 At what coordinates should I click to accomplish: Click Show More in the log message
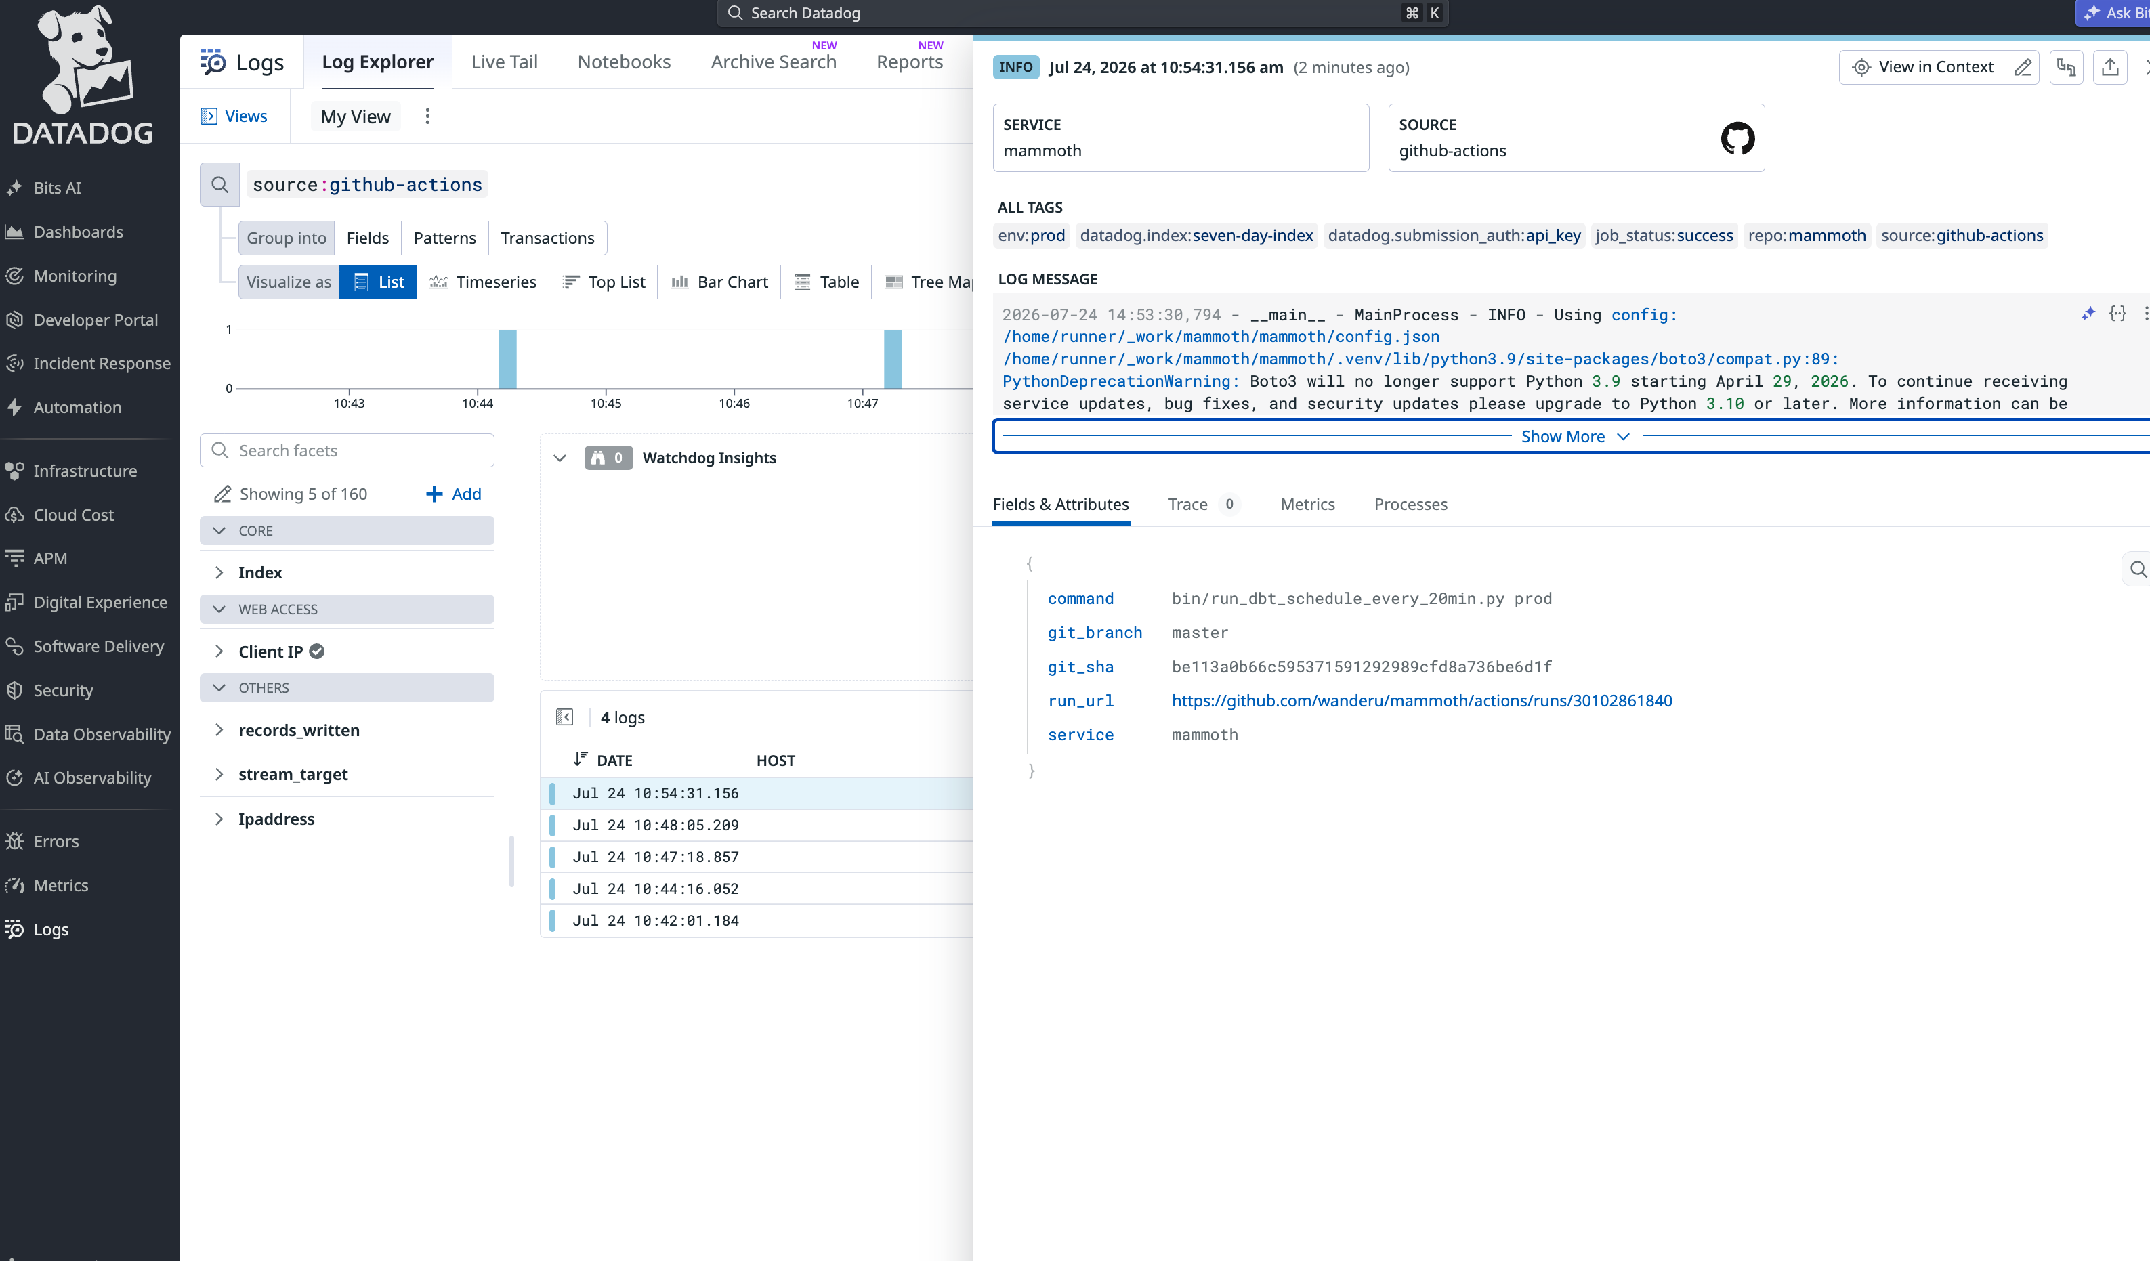1574,437
